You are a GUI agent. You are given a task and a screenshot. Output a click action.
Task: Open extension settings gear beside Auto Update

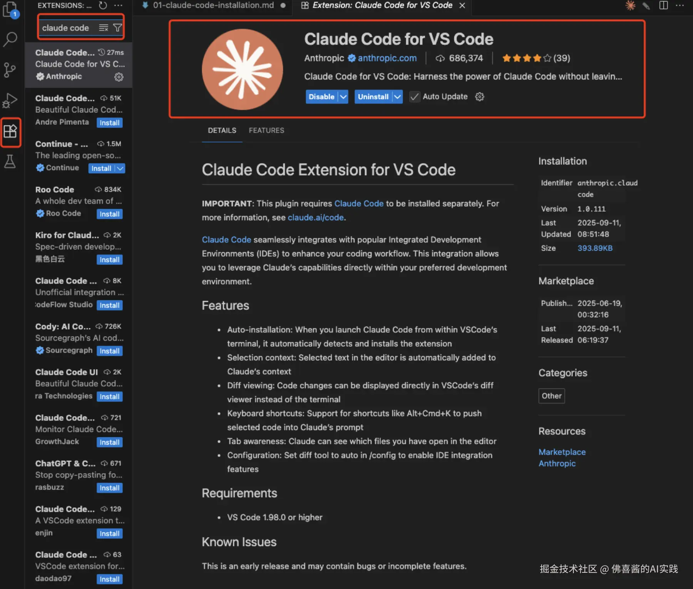(x=479, y=97)
